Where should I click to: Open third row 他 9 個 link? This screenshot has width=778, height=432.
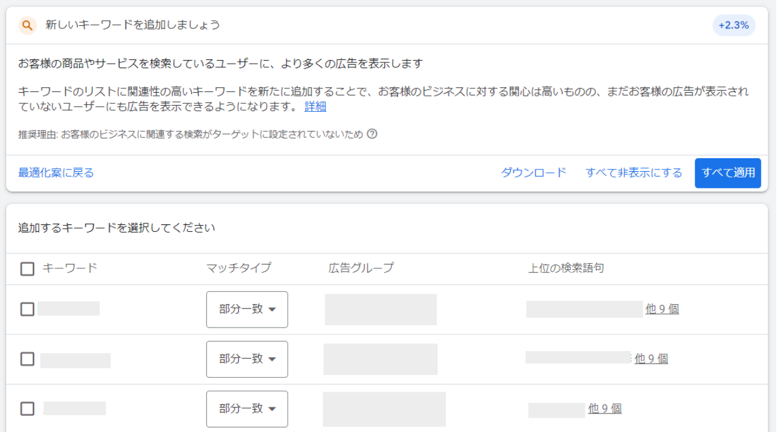(x=605, y=409)
